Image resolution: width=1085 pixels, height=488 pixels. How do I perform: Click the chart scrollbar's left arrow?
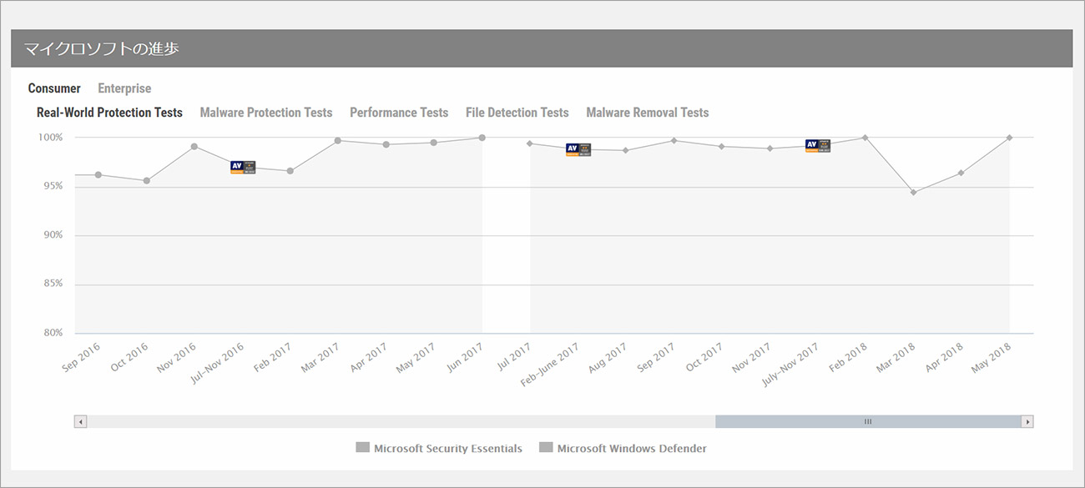81,421
